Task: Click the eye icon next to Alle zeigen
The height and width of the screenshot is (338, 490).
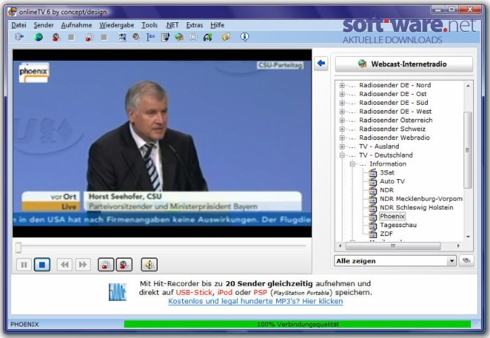Action: point(466,260)
